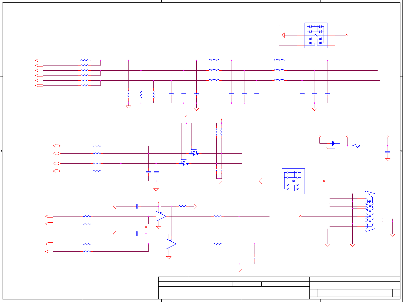This screenshot has height=302, width=403.
Task: Select the Schottky diode symbol
Action: coord(334,143)
